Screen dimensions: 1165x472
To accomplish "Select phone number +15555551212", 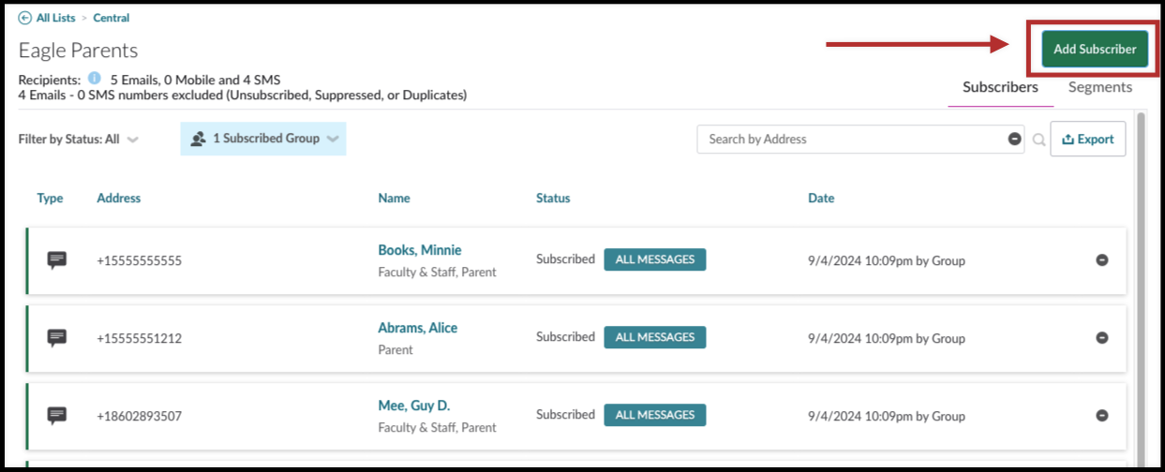I will pyautogui.click(x=139, y=338).
